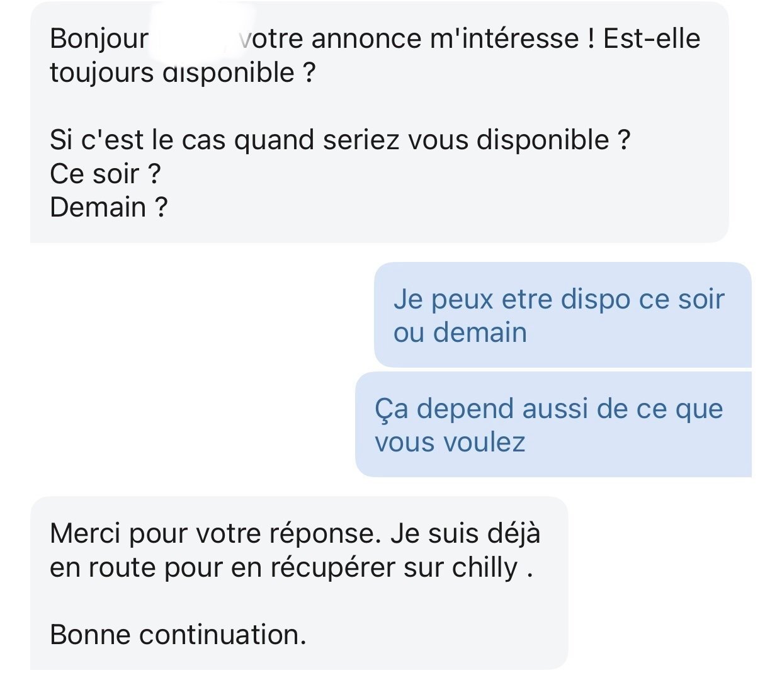Click "vous voulez" in the blue bubble
The width and height of the screenshot is (782, 697).
(x=450, y=442)
